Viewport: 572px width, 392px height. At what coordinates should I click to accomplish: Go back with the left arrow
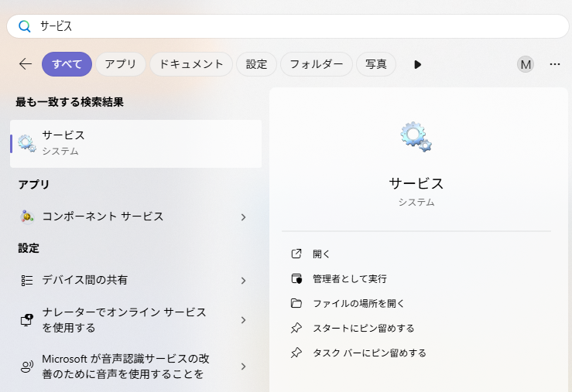[x=26, y=64]
